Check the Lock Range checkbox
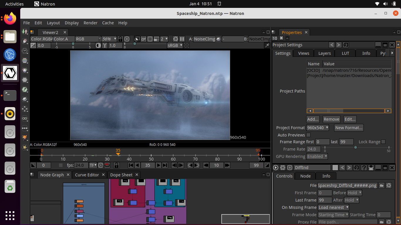 383,142
